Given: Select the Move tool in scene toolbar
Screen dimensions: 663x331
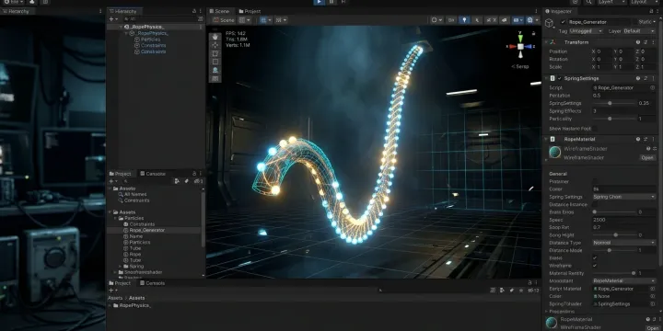Looking at the screenshot, I should (215, 45).
